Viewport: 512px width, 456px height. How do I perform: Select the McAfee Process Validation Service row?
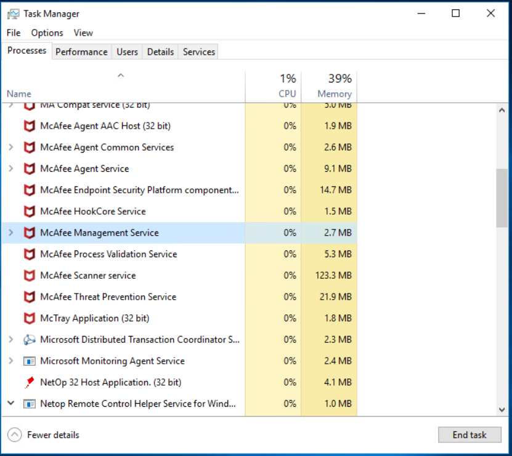click(179, 254)
